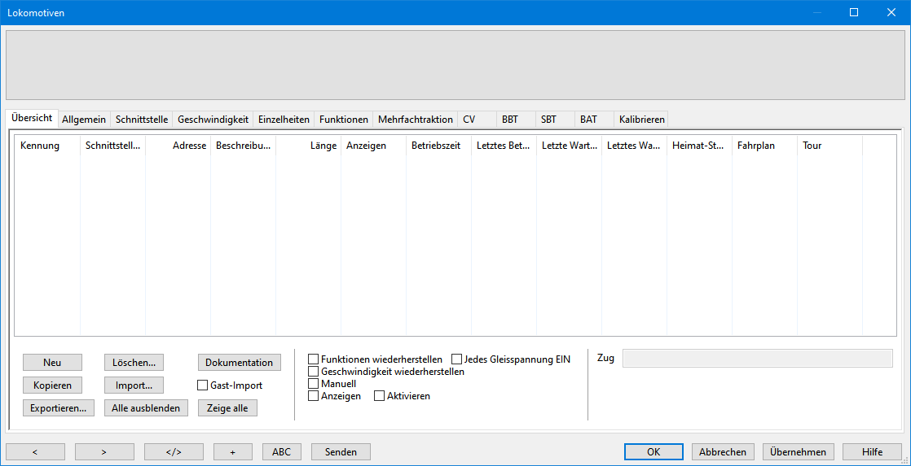
Task: Open Dokumentation
Action: [x=239, y=363]
